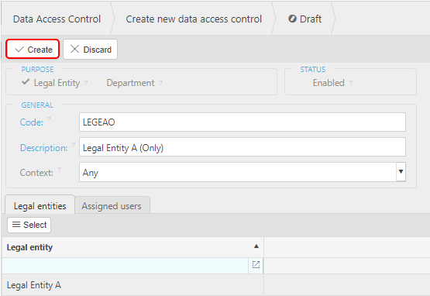Switch to the Assigned users tab
This screenshot has height=296, width=430.
click(112, 206)
